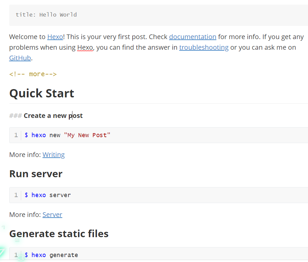
Task: Click the misspelled word 'Hexo' with red underline
Action: click(85, 47)
